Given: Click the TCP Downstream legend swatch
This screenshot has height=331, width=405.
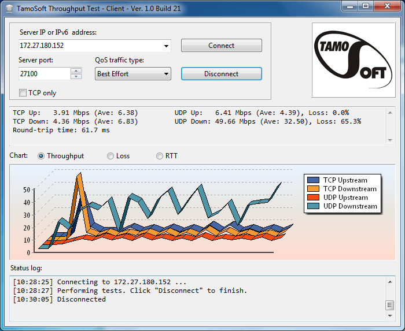Looking at the screenshot, I should pyautogui.click(x=313, y=189).
